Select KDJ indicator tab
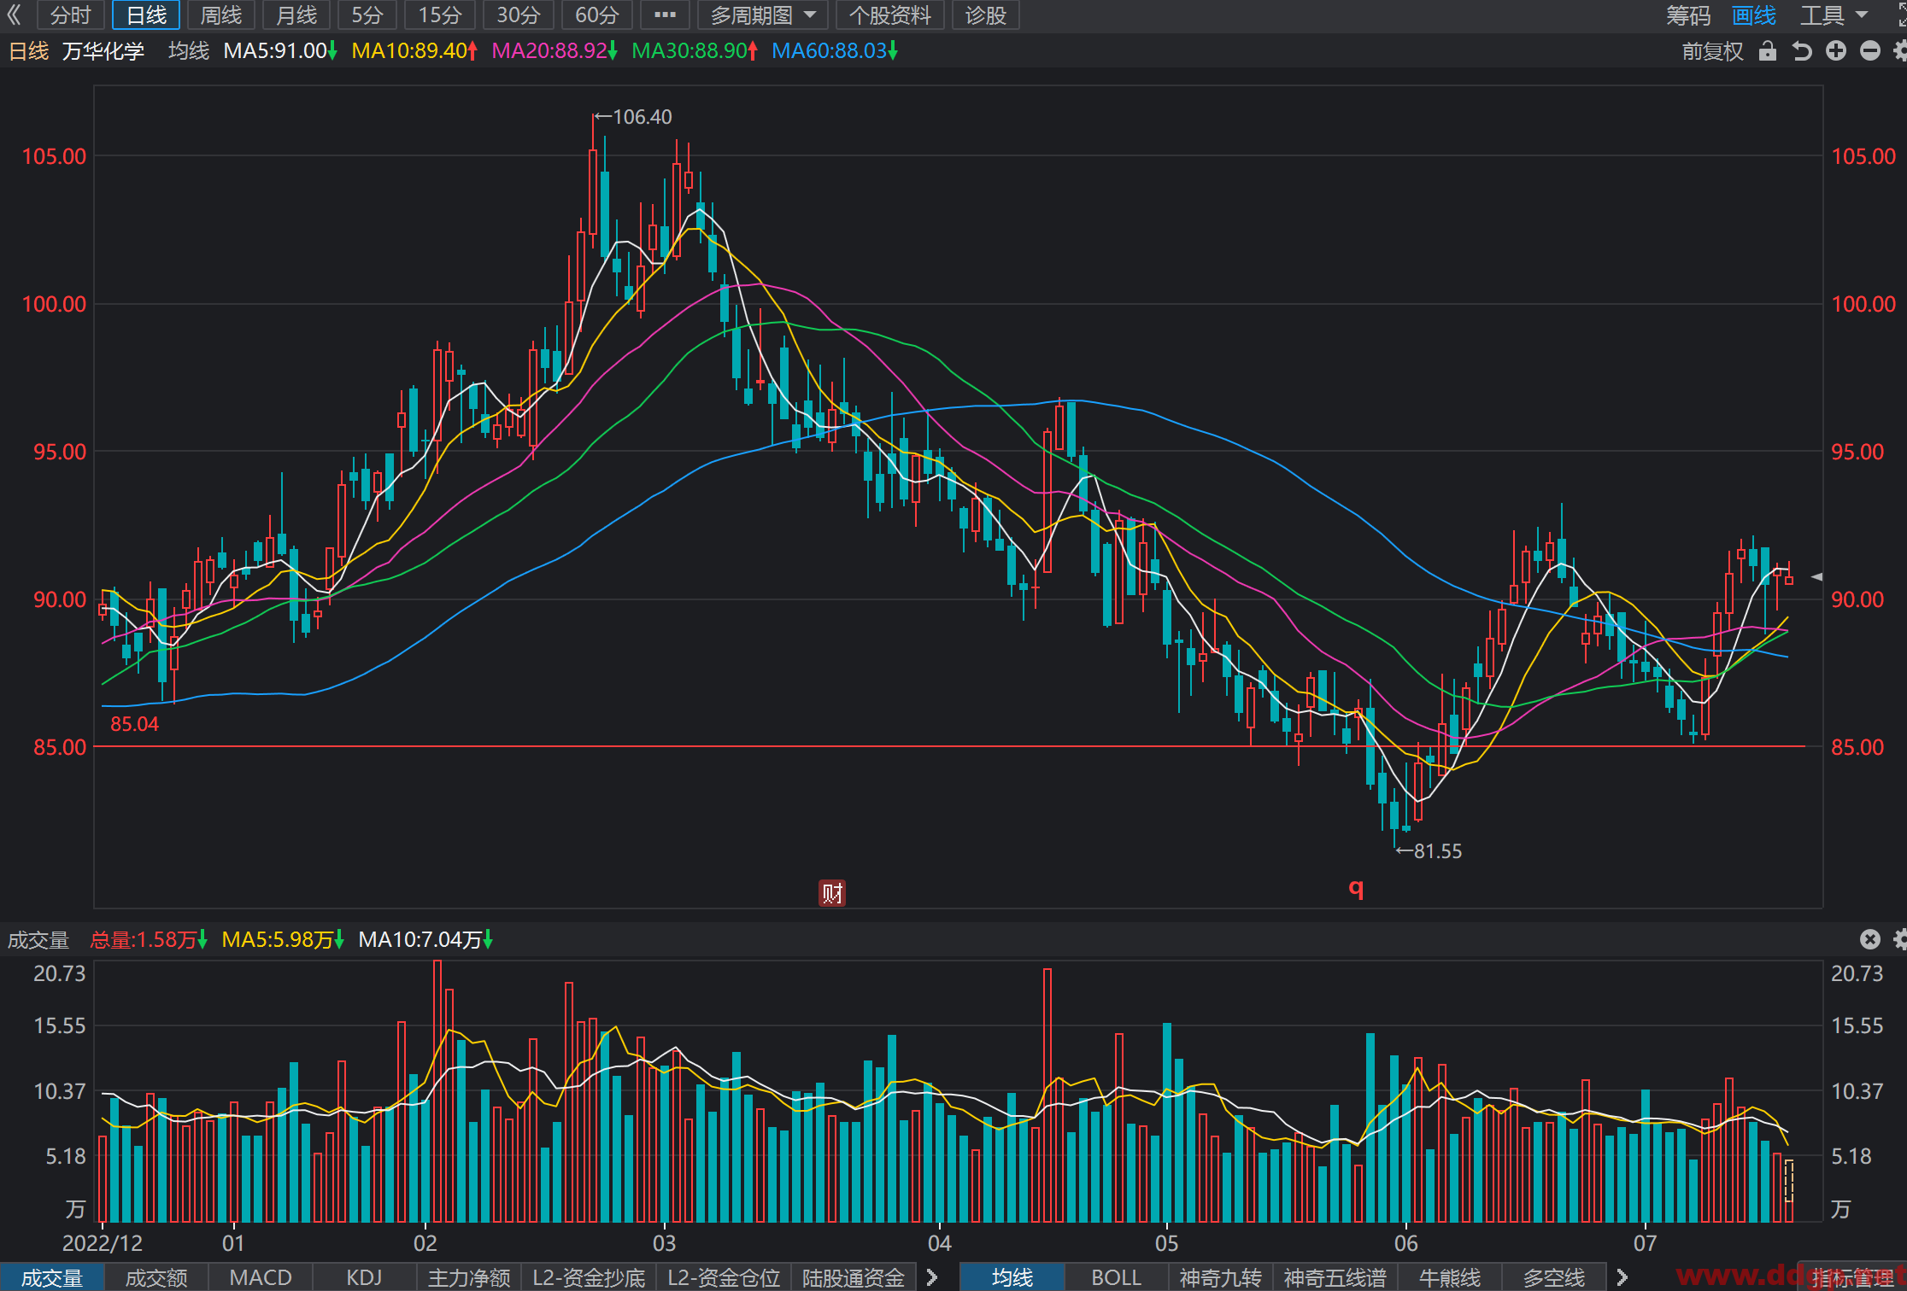The width and height of the screenshot is (1907, 1291). (x=365, y=1277)
